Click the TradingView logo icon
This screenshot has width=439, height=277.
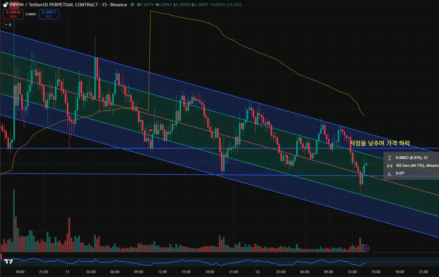(9, 261)
